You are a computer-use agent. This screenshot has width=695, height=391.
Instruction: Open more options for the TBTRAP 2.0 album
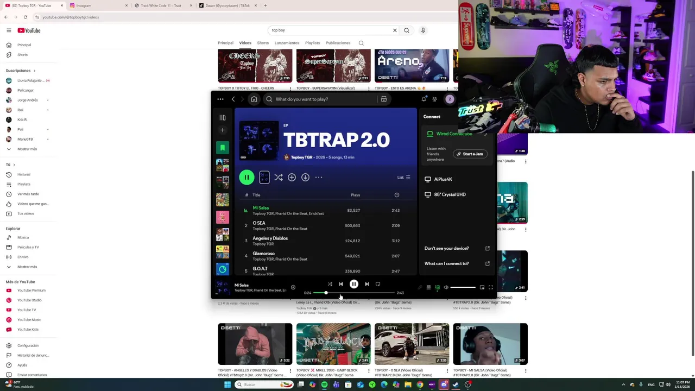coord(319,177)
